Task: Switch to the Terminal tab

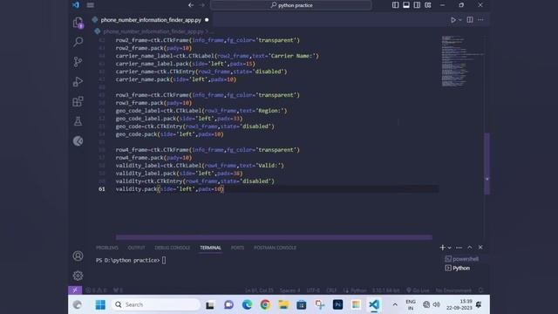Action: click(210, 248)
